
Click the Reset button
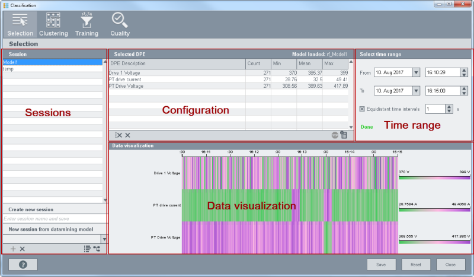click(416, 265)
